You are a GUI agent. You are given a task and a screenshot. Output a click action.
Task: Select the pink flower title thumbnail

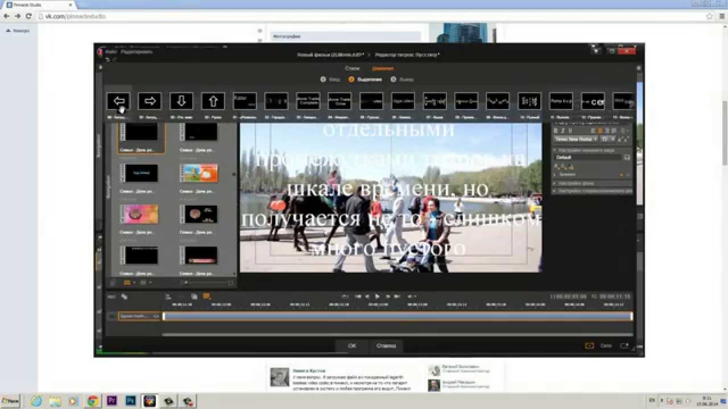point(140,214)
